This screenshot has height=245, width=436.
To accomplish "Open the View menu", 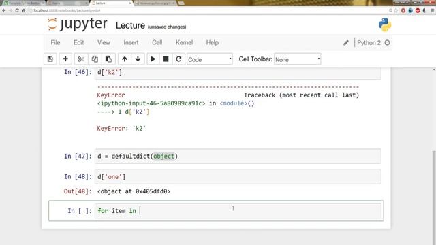I will pyautogui.click(x=104, y=42).
